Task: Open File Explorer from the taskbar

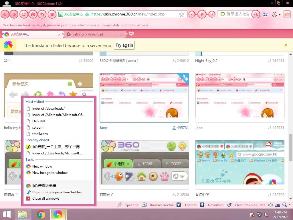Action: (x=22, y=214)
